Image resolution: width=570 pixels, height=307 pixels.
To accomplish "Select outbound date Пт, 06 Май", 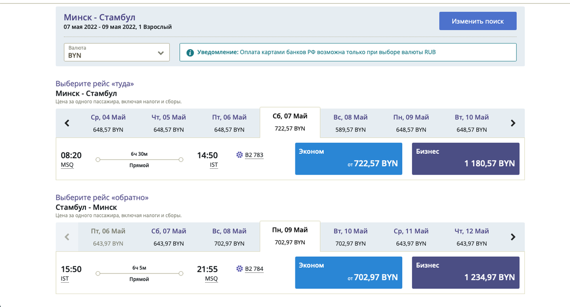I will (x=229, y=123).
